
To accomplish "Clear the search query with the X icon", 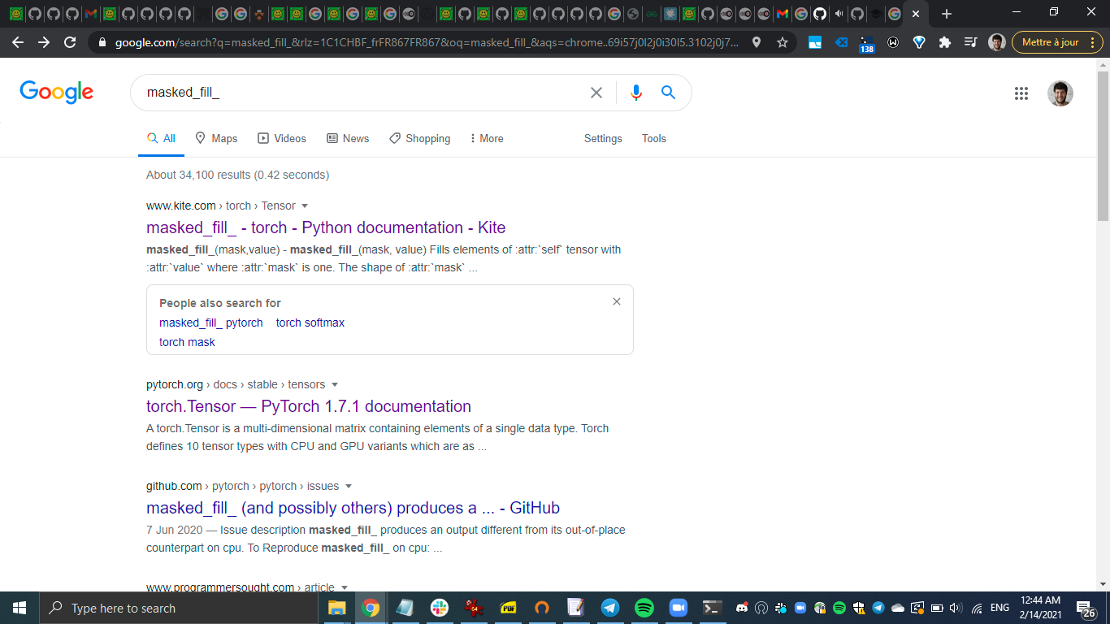I will point(596,93).
